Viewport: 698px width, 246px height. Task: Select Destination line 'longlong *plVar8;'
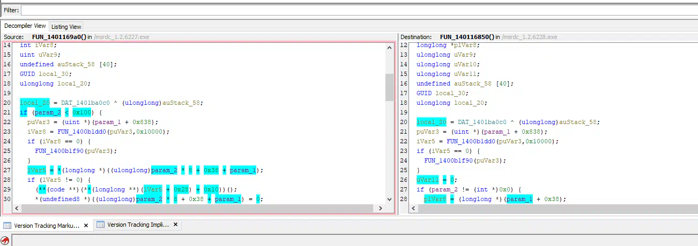pyautogui.click(x=447, y=45)
